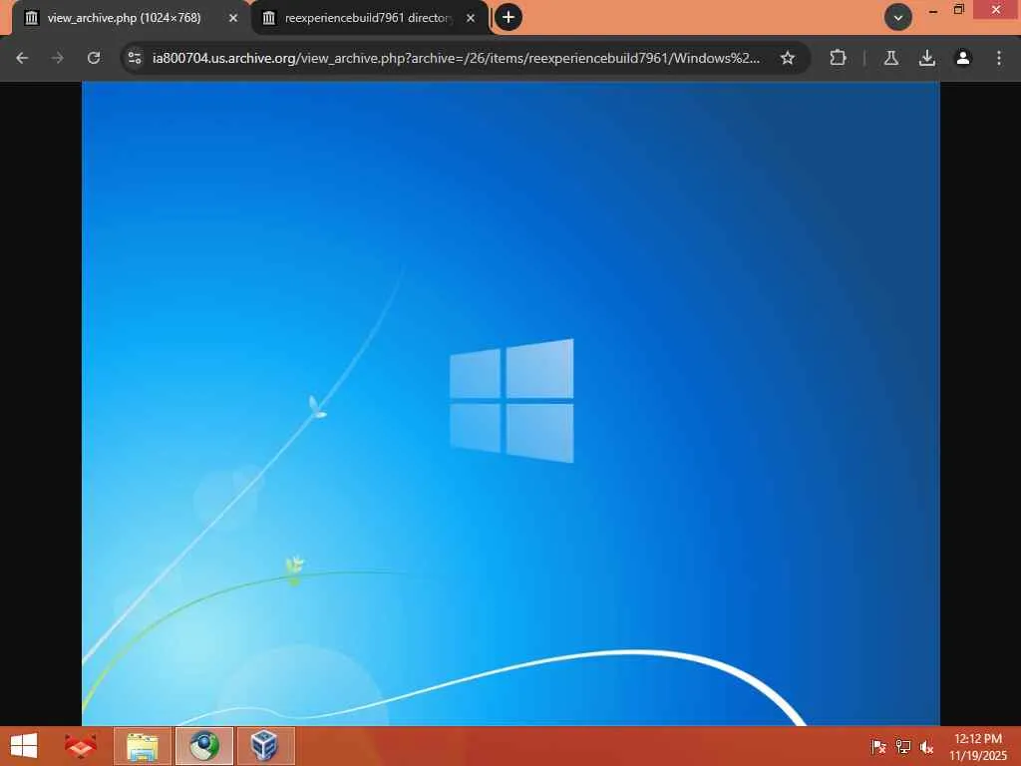Reload the current page
The height and width of the screenshot is (766, 1021).
[x=94, y=58]
